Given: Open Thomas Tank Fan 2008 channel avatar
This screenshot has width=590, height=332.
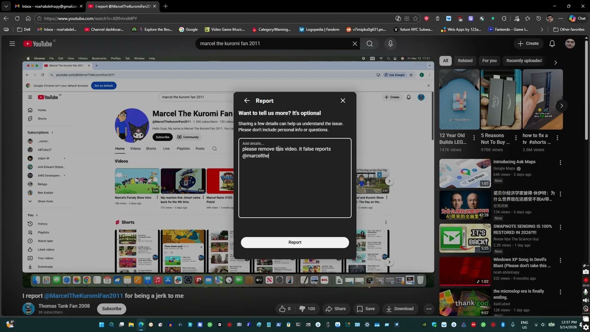Looking at the screenshot, I should click(29, 308).
